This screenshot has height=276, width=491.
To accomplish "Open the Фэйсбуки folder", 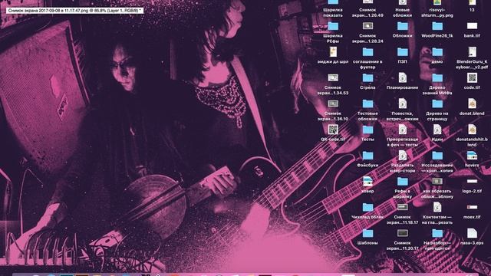I will (367, 156).
